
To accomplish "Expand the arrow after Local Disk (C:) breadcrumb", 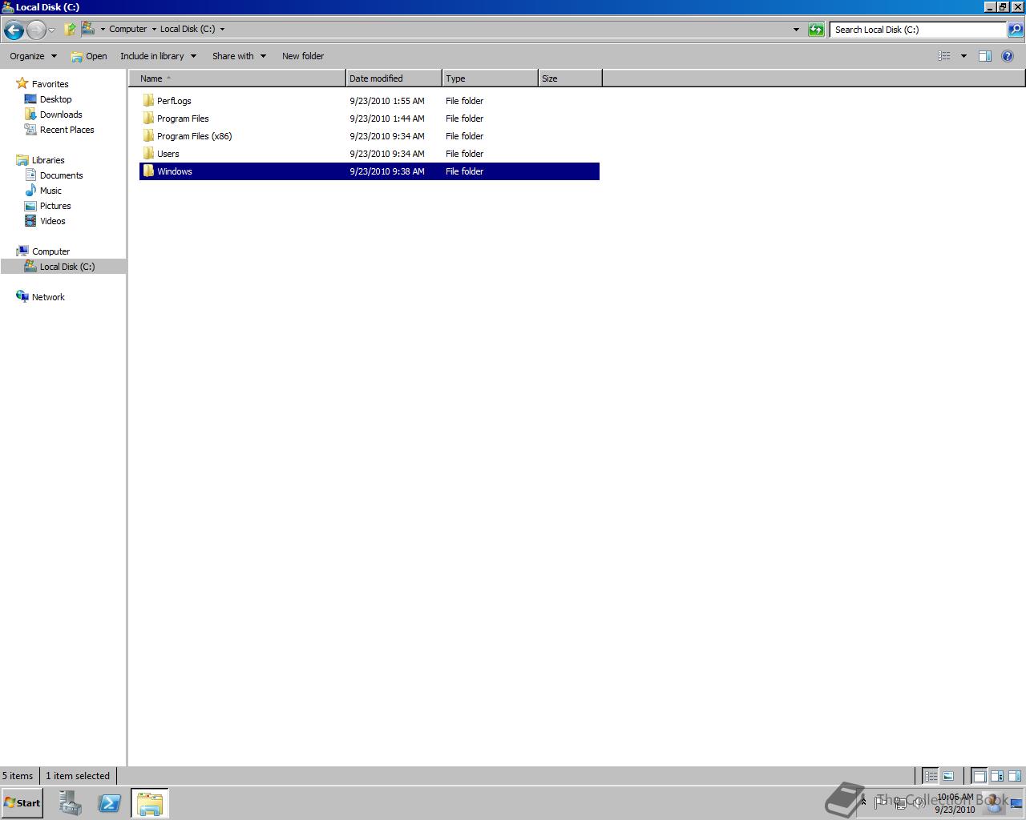I will [222, 30].
